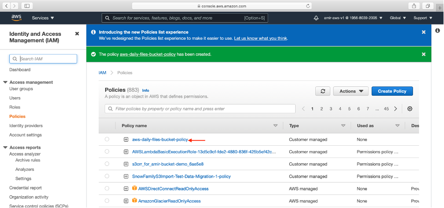The width and height of the screenshot is (444, 208).
Task: Open Credential report in sidebar
Action: pyautogui.click(x=26, y=188)
